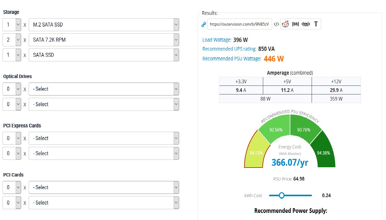Screen dimensions: 386x220
Task: Click the Recommended UPS rating link
Action: point(229,49)
